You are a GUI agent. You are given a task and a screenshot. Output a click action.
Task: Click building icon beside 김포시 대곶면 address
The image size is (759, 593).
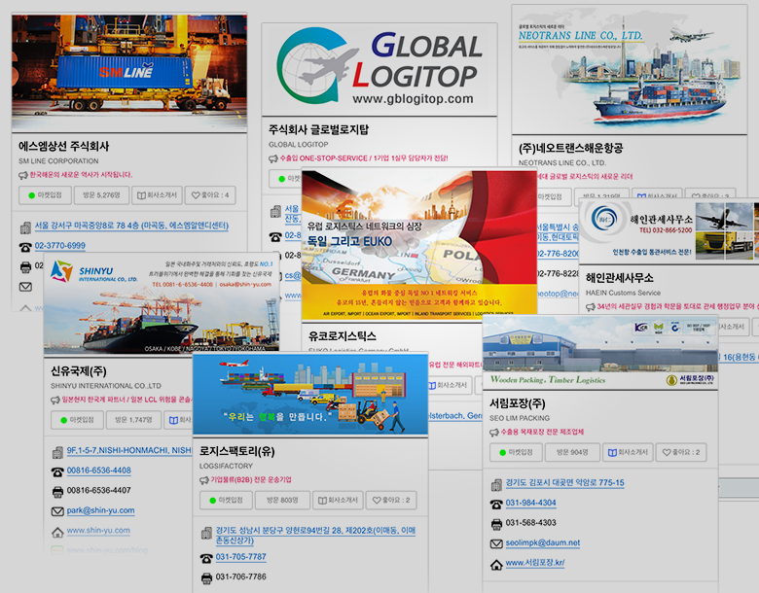click(496, 484)
